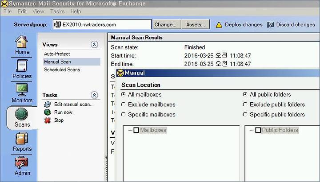Click the Reports label in sidebar
This screenshot has height=182, width=320.
22,149
